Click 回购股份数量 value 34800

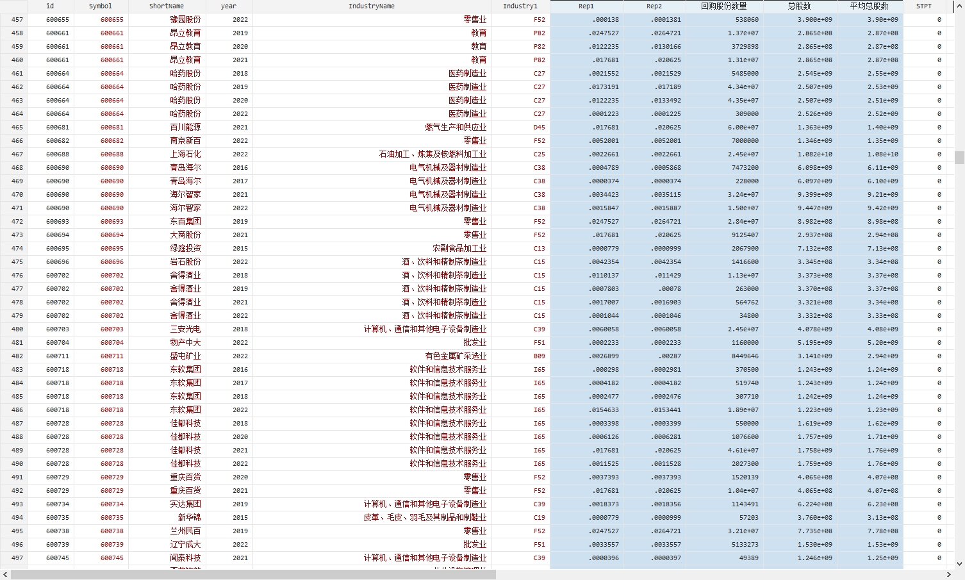point(748,316)
